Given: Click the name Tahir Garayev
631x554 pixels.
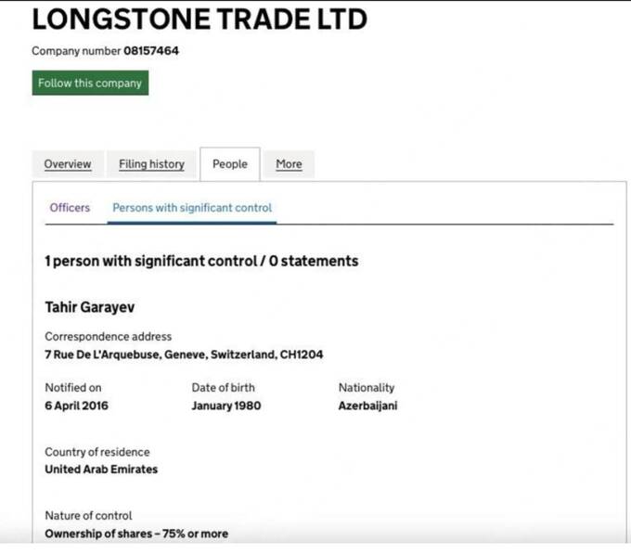Looking at the screenshot, I should click(x=89, y=306).
